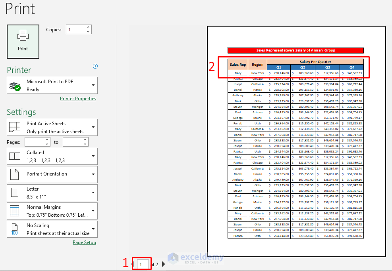Click the 'Print' page heading
Screen dimensions: 392x271
coord(20,8)
